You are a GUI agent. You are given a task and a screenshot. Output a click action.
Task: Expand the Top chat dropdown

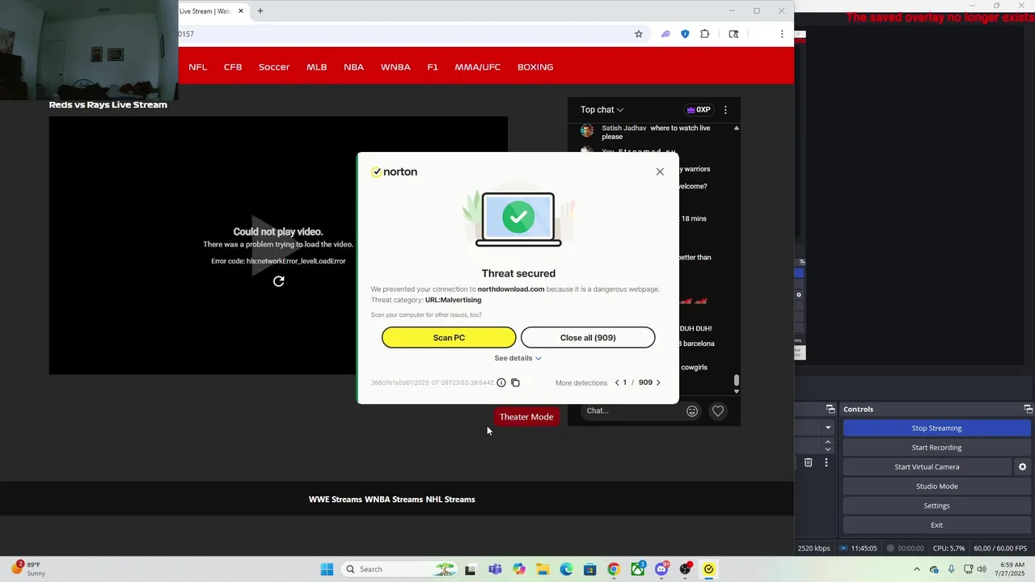(602, 110)
